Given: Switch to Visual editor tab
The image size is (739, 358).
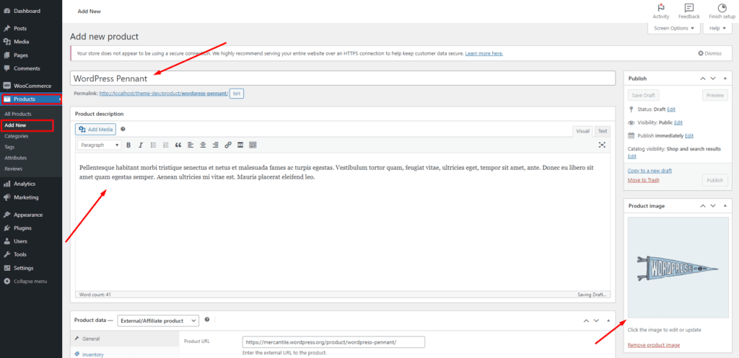Looking at the screenshot, I should (583, 131).
